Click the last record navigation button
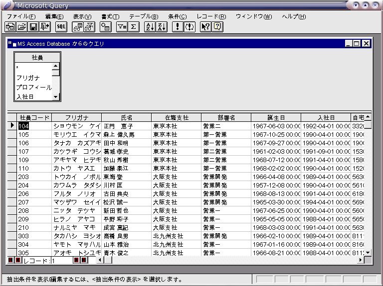Image resolution: width=383 pixels, height=286 pixels. click(x=84, y=260)
